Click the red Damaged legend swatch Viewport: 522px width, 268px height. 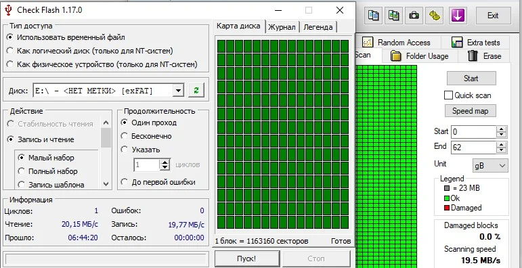coord(447,208)
